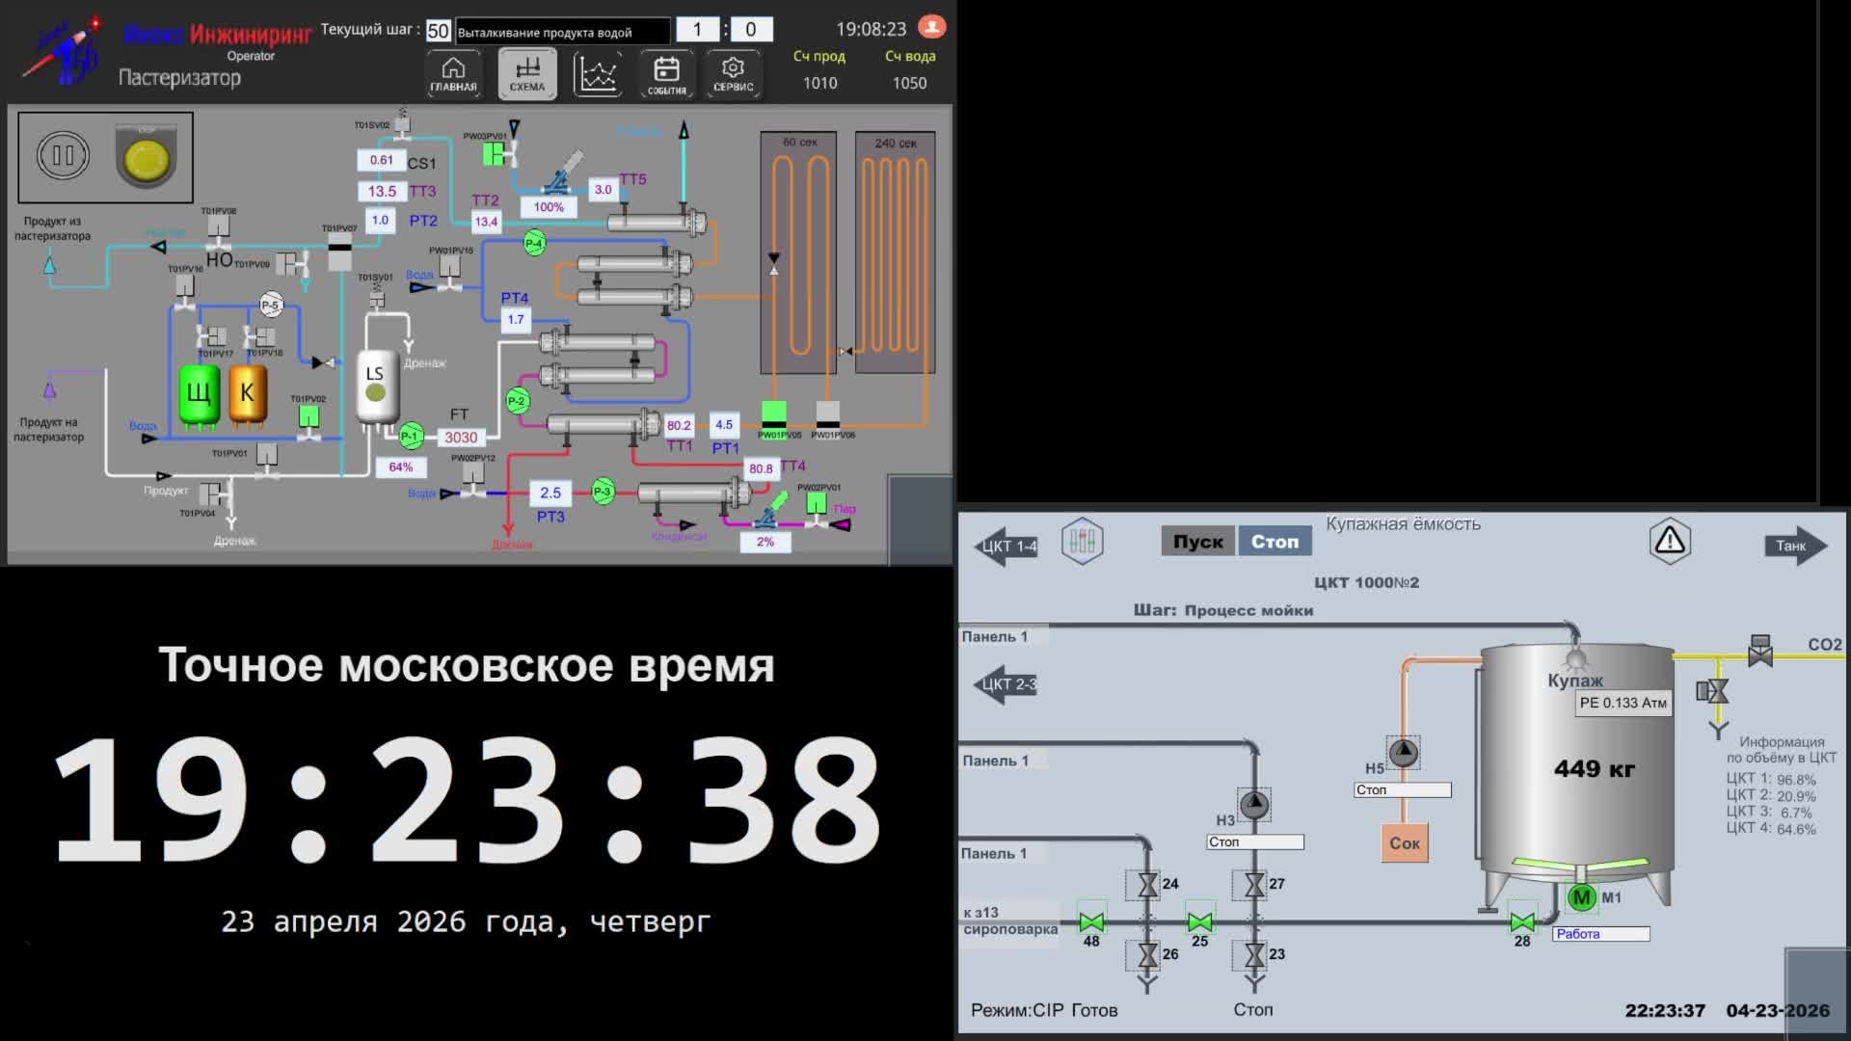Click the 2% steam valve position indicator
The height and width of the screenshot is (1041, 1851).
[765, 542]
